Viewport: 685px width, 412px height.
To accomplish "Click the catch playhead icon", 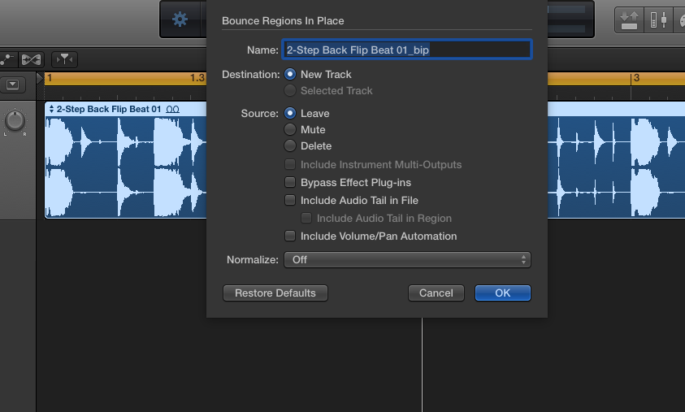I will click(x=64, y=59).
